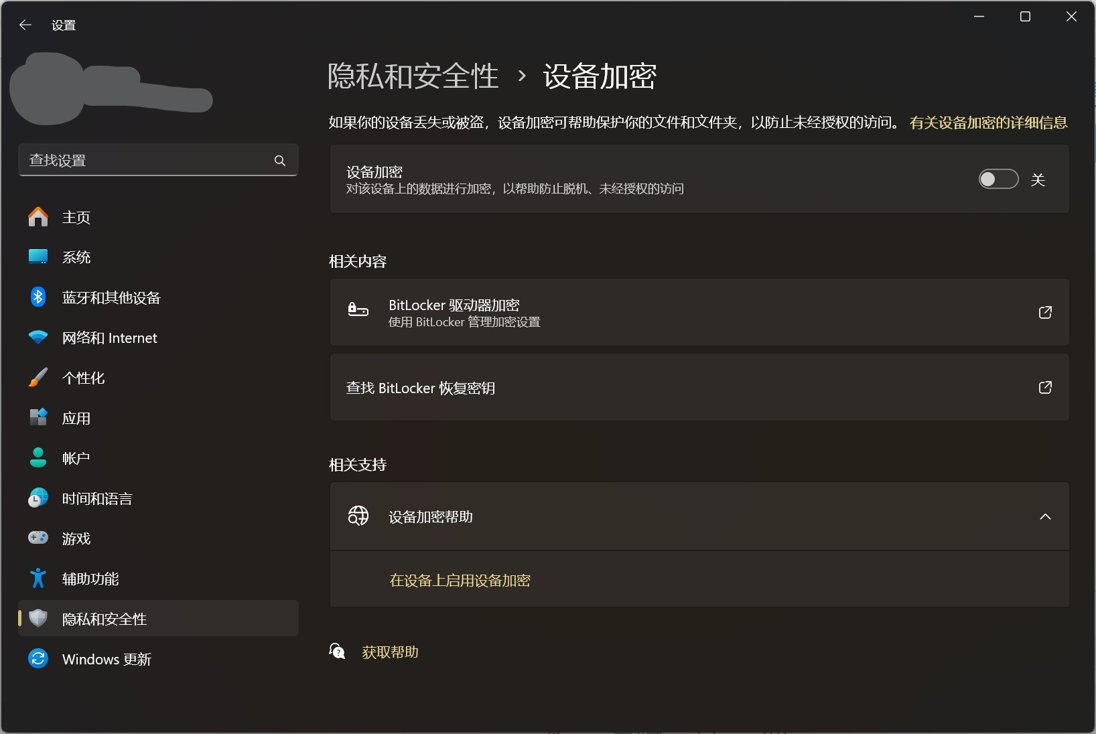Image resolution: width=1096 pixels, height=734 pixels.
Task: Navigate back to 隐私和安全性 via breadcrumb
Action: (x=411, y=76)
